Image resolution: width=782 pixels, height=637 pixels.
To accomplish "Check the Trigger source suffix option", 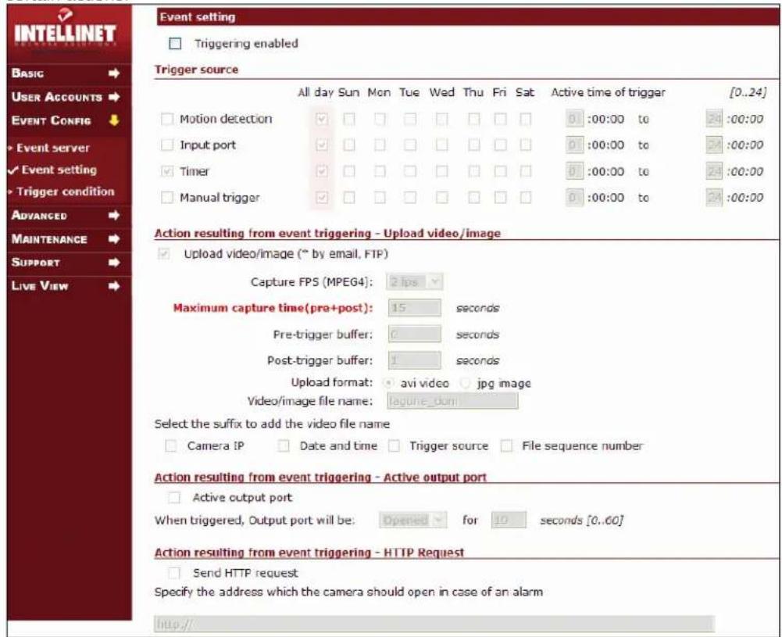I will (394, 446).
